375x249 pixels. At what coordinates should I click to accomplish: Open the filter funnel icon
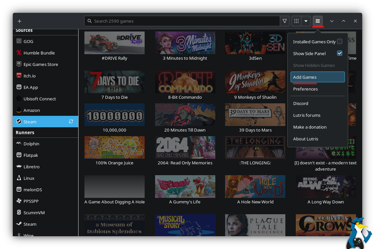click(x=285, y=21)
